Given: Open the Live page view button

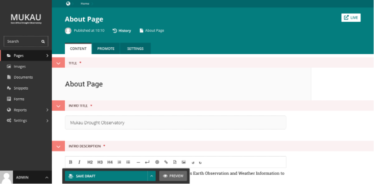Looking at the screenshot, I should (x=351, y=18).
